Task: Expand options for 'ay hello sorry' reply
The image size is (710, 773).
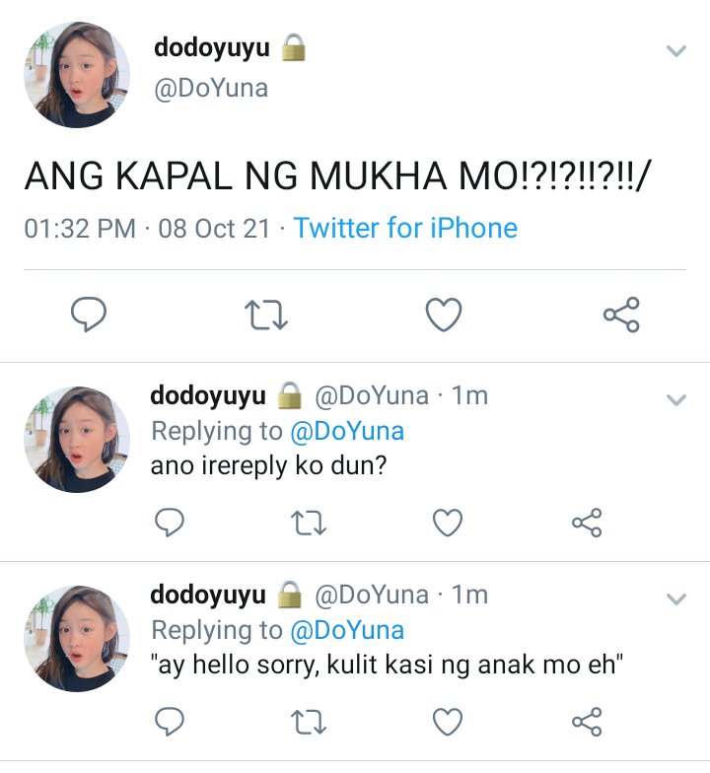Action: 676,599
